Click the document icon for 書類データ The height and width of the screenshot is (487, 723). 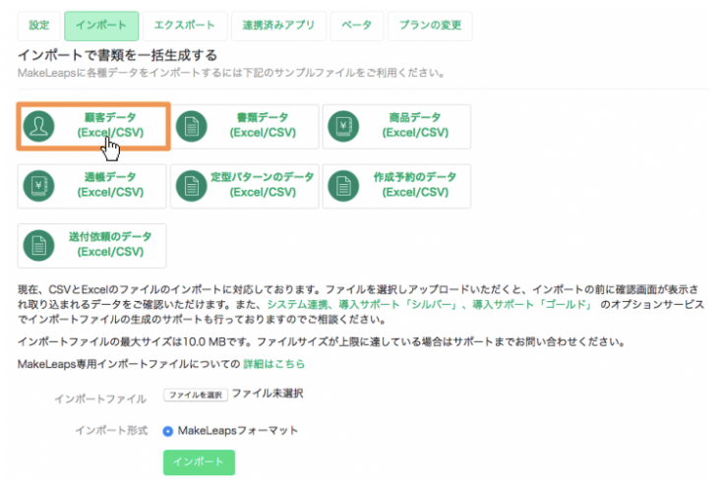[192, 126]
